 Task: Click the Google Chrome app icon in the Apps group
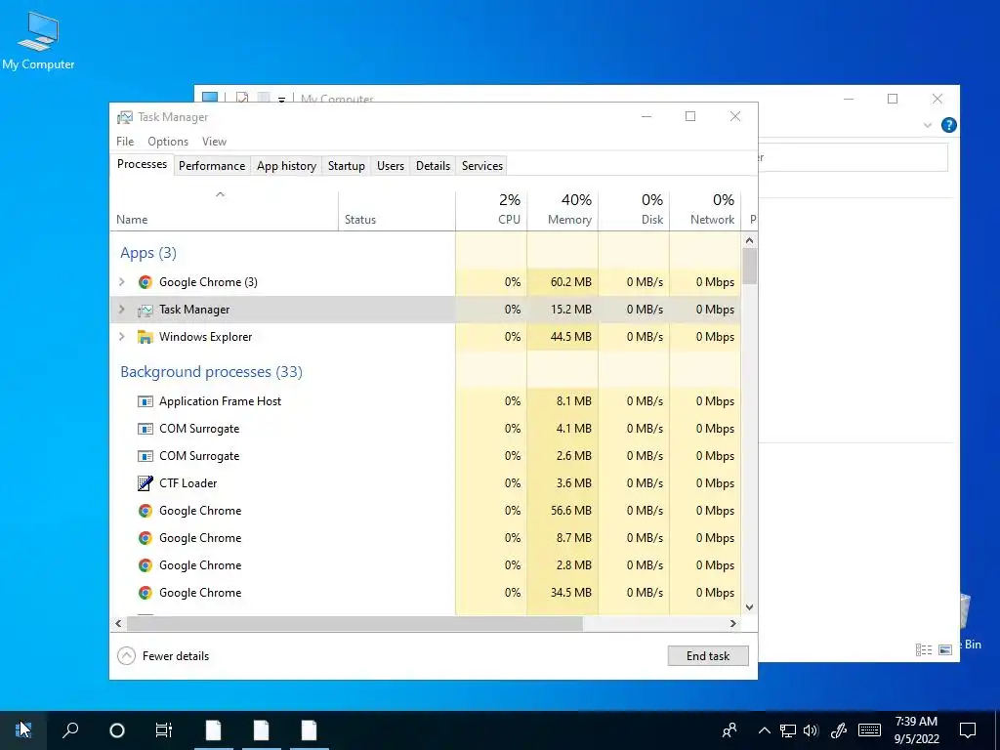tap(146, 282)
